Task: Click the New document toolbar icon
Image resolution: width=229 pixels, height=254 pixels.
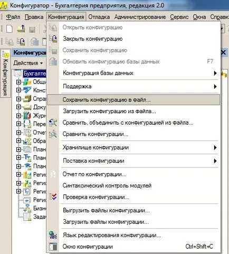Action: [x=9, y=29]
